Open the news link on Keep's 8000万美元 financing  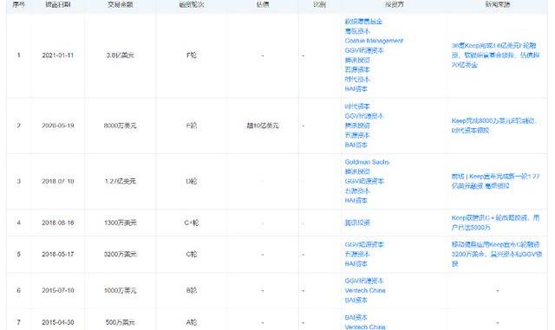coord(493,126)
